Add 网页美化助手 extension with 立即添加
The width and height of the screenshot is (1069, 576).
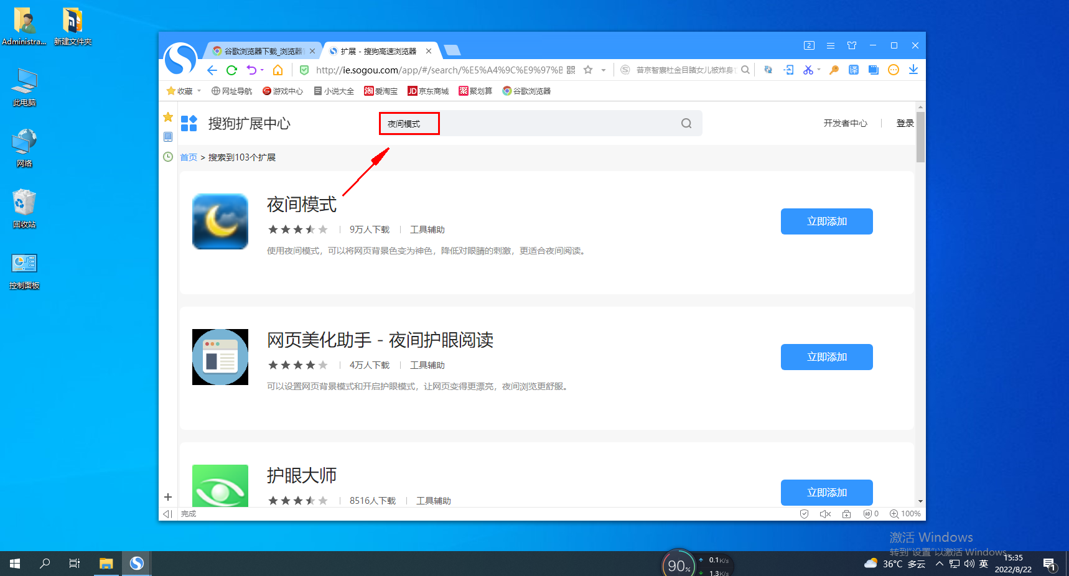pyautogui.click(x=827, y=357)
